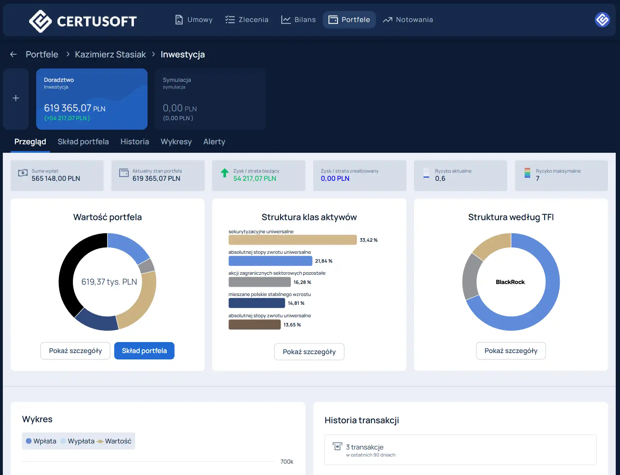Switch to the Skład portfela tab

tap(83, 142)
